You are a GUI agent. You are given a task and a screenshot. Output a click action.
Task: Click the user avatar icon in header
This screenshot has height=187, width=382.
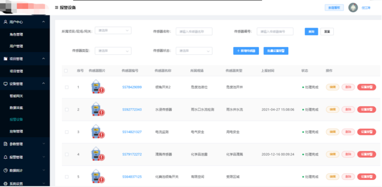point(353,7)
